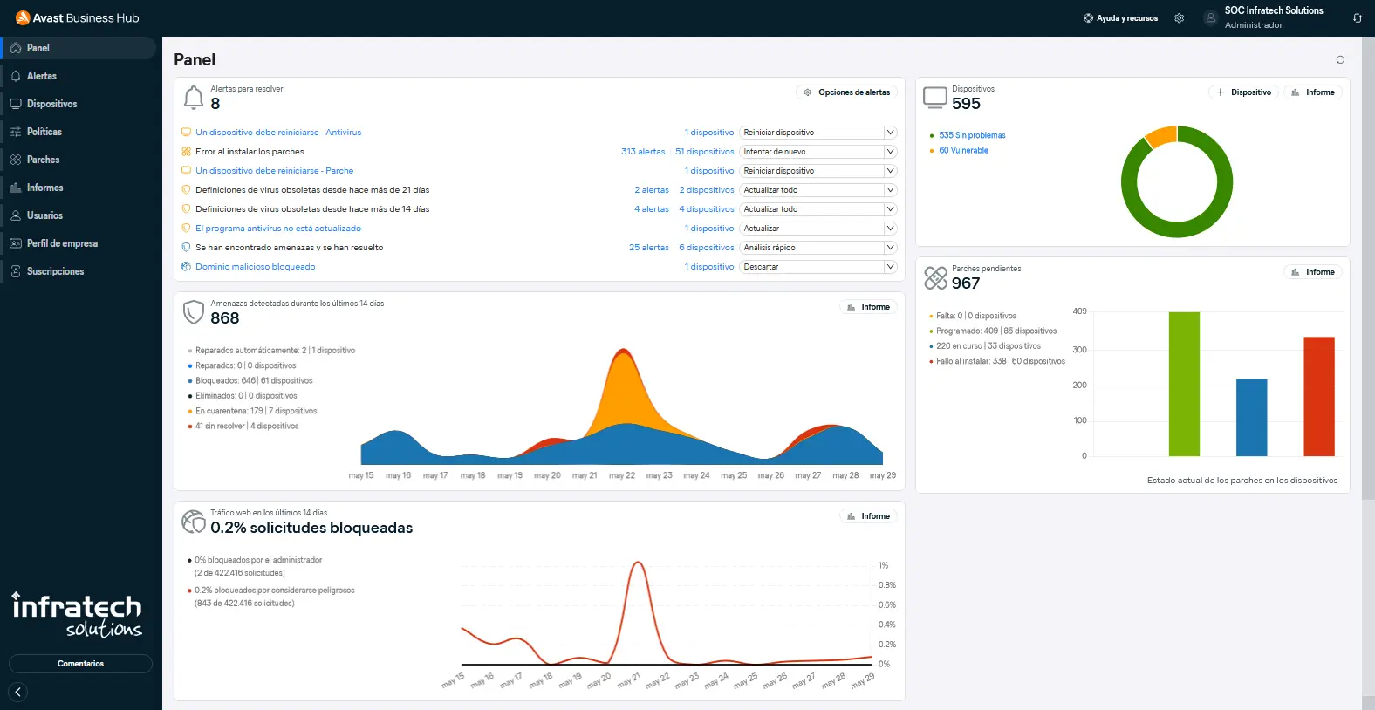The width and height of the screenshot is (1375, 710).
Task: Click the globe icon beside Dominio malicioso bloqueado
Action: click(186, 267)
